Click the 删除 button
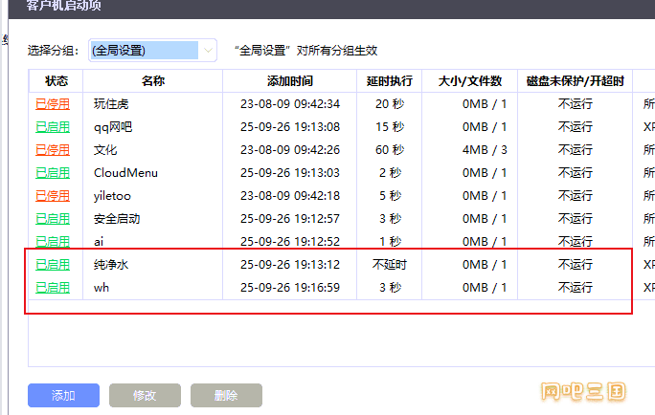Screen dimensions: 655x415 [x=226, y=395]
